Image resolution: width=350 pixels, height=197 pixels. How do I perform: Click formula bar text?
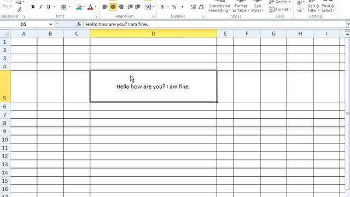click(117, 24)
